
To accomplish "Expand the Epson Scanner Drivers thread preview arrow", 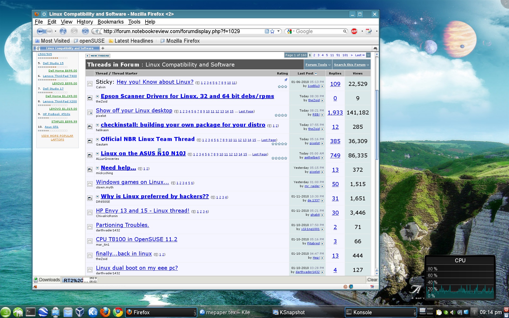I will [97, 96].
